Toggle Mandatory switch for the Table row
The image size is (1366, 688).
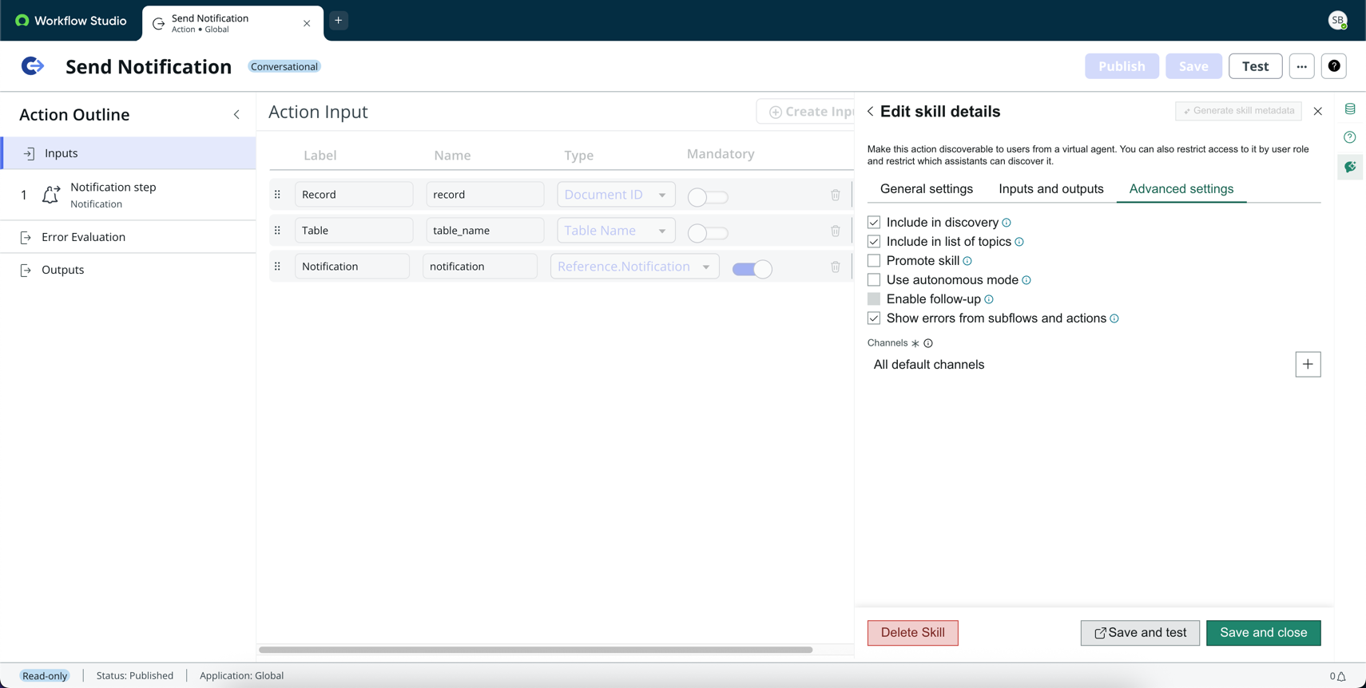708,233
